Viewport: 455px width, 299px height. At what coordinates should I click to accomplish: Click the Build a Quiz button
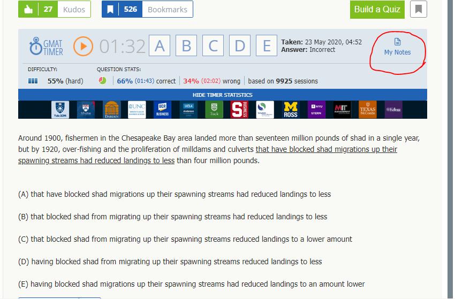pos(377,9)
